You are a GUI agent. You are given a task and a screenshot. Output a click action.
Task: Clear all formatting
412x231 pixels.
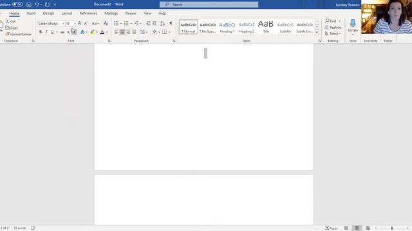(x=106, y=24)
